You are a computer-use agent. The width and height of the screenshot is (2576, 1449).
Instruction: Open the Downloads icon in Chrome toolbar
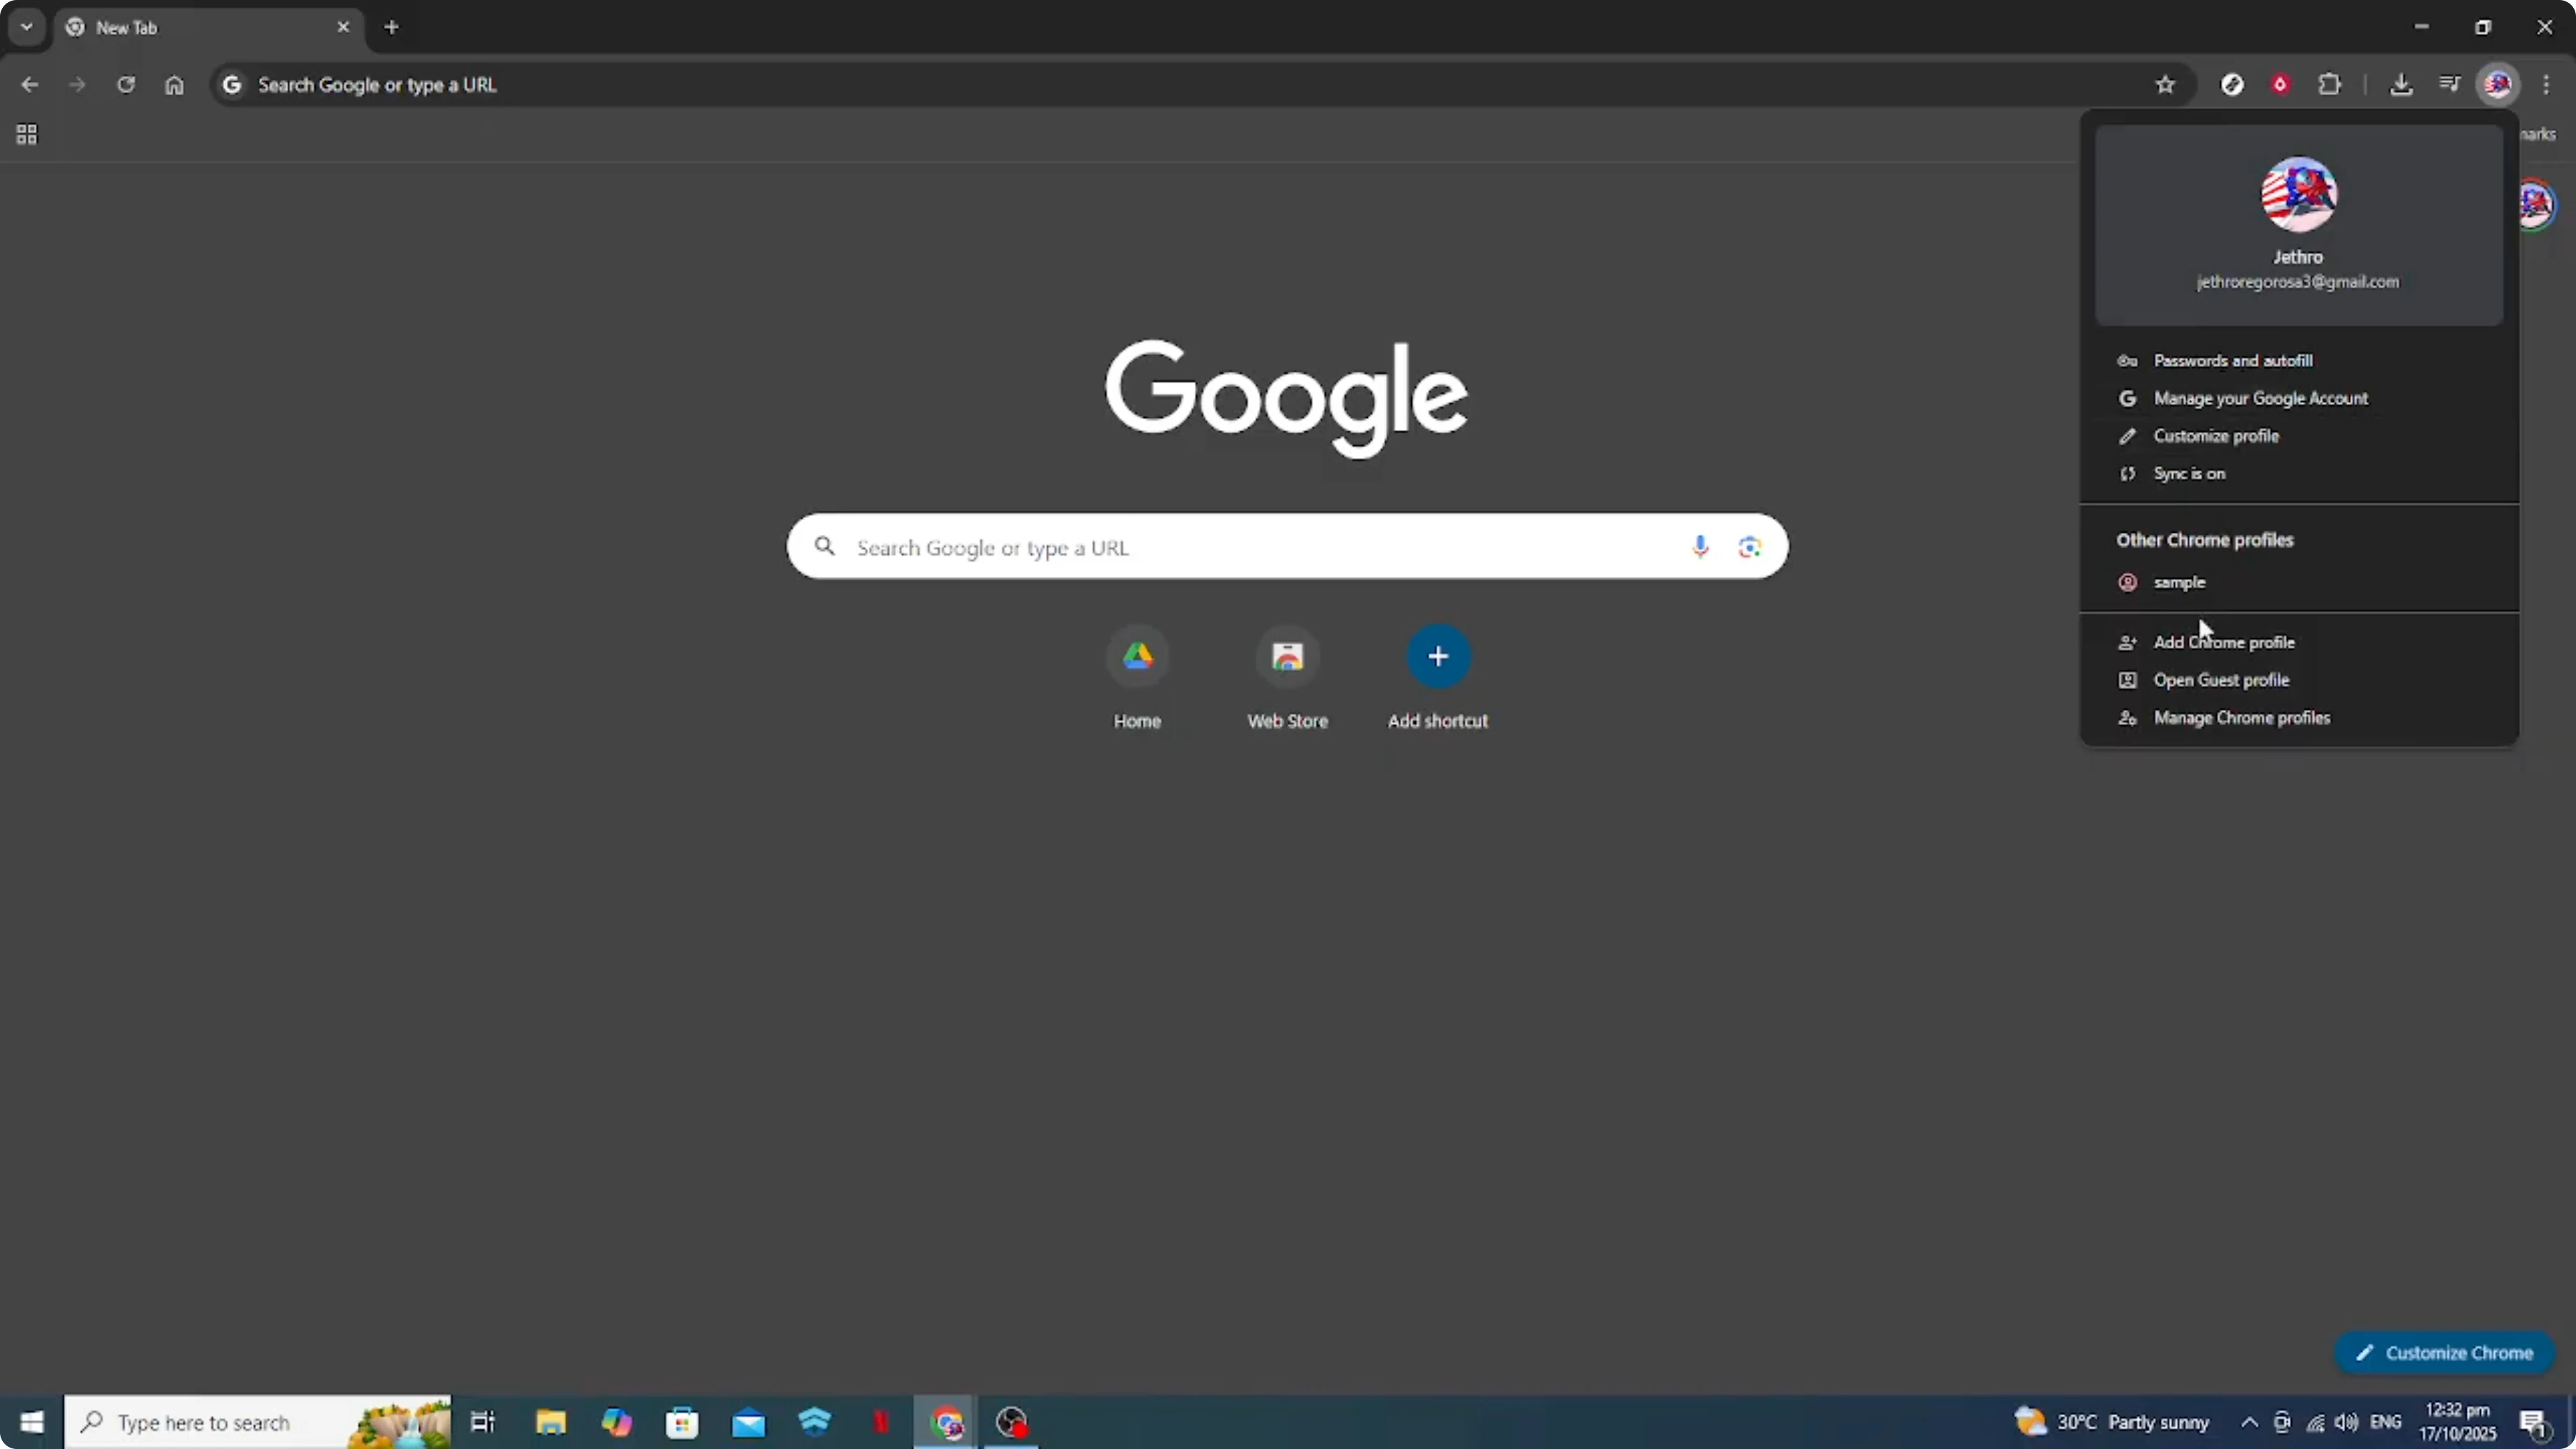[x=2403, y=84]
